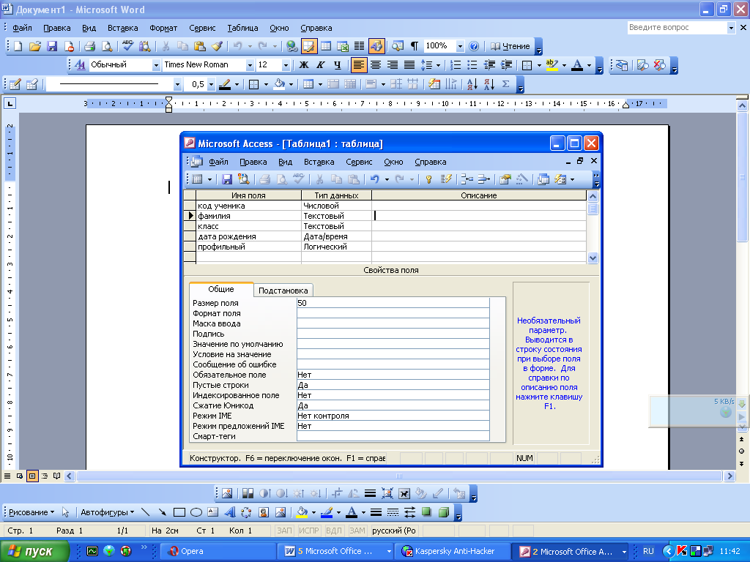Run the spelling check in Word's toolbar

click(127, 46)
